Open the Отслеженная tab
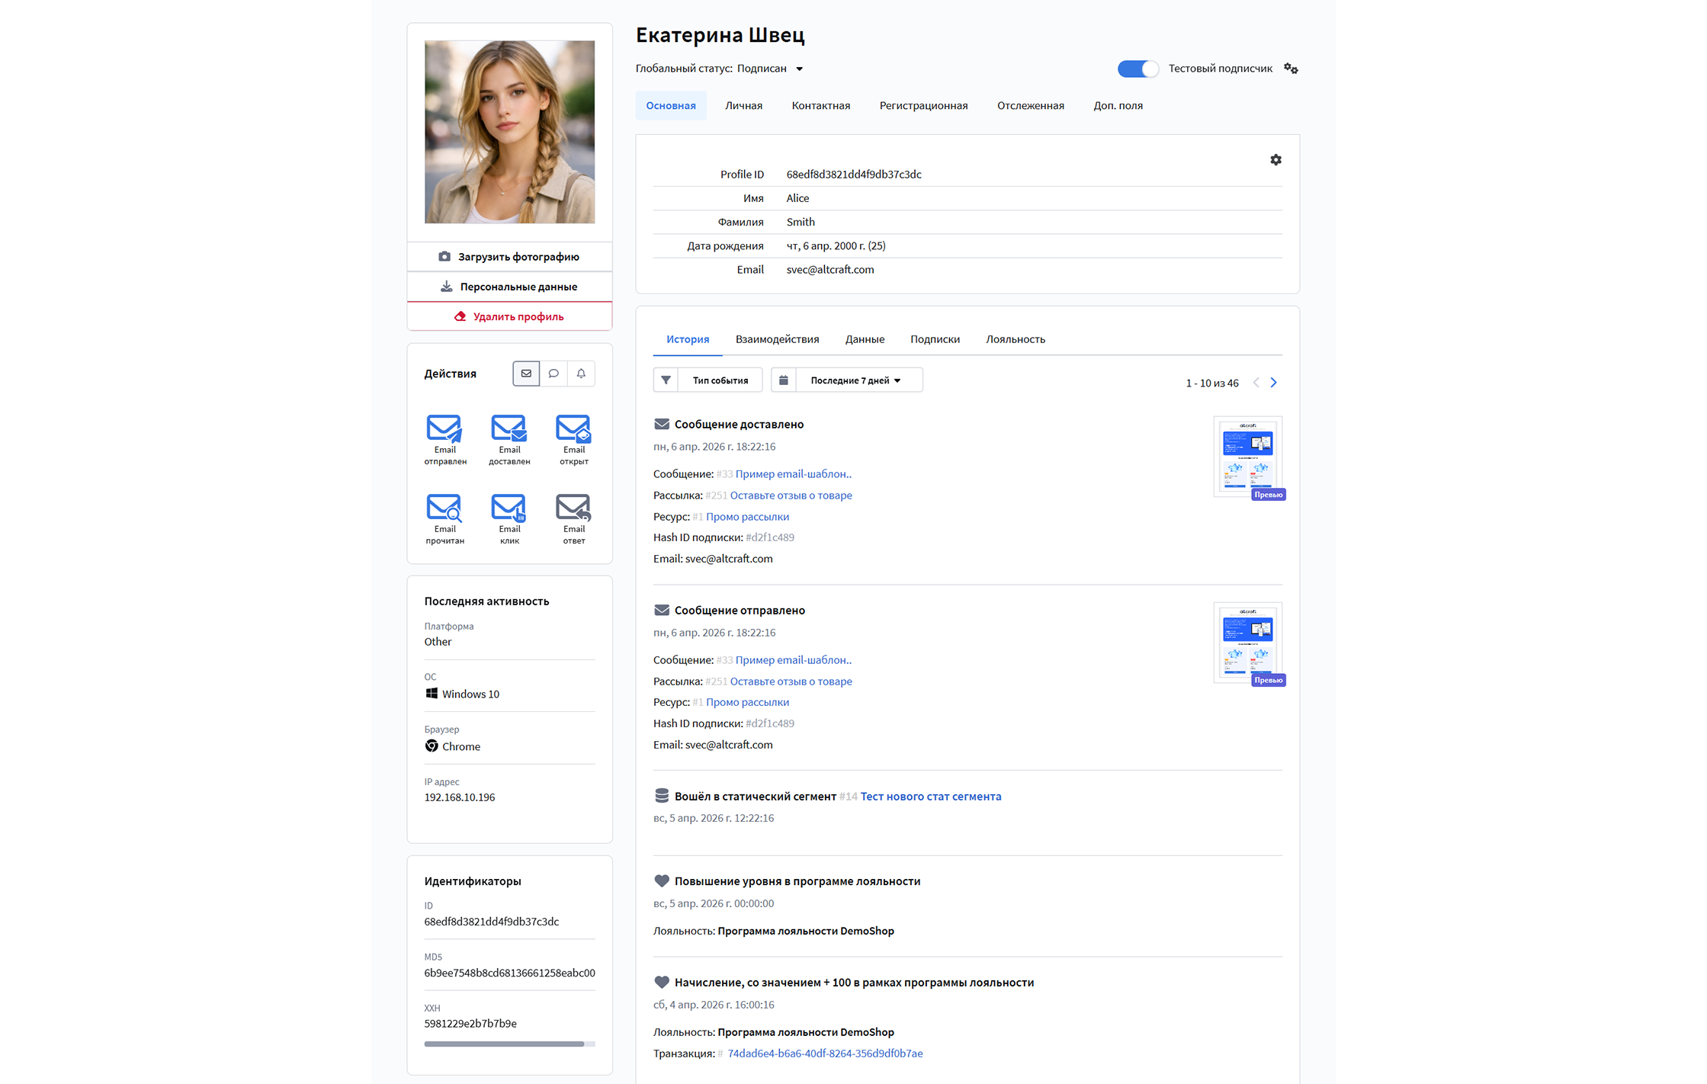This screenshot has height=1084, width=1707. point(1030,106)
